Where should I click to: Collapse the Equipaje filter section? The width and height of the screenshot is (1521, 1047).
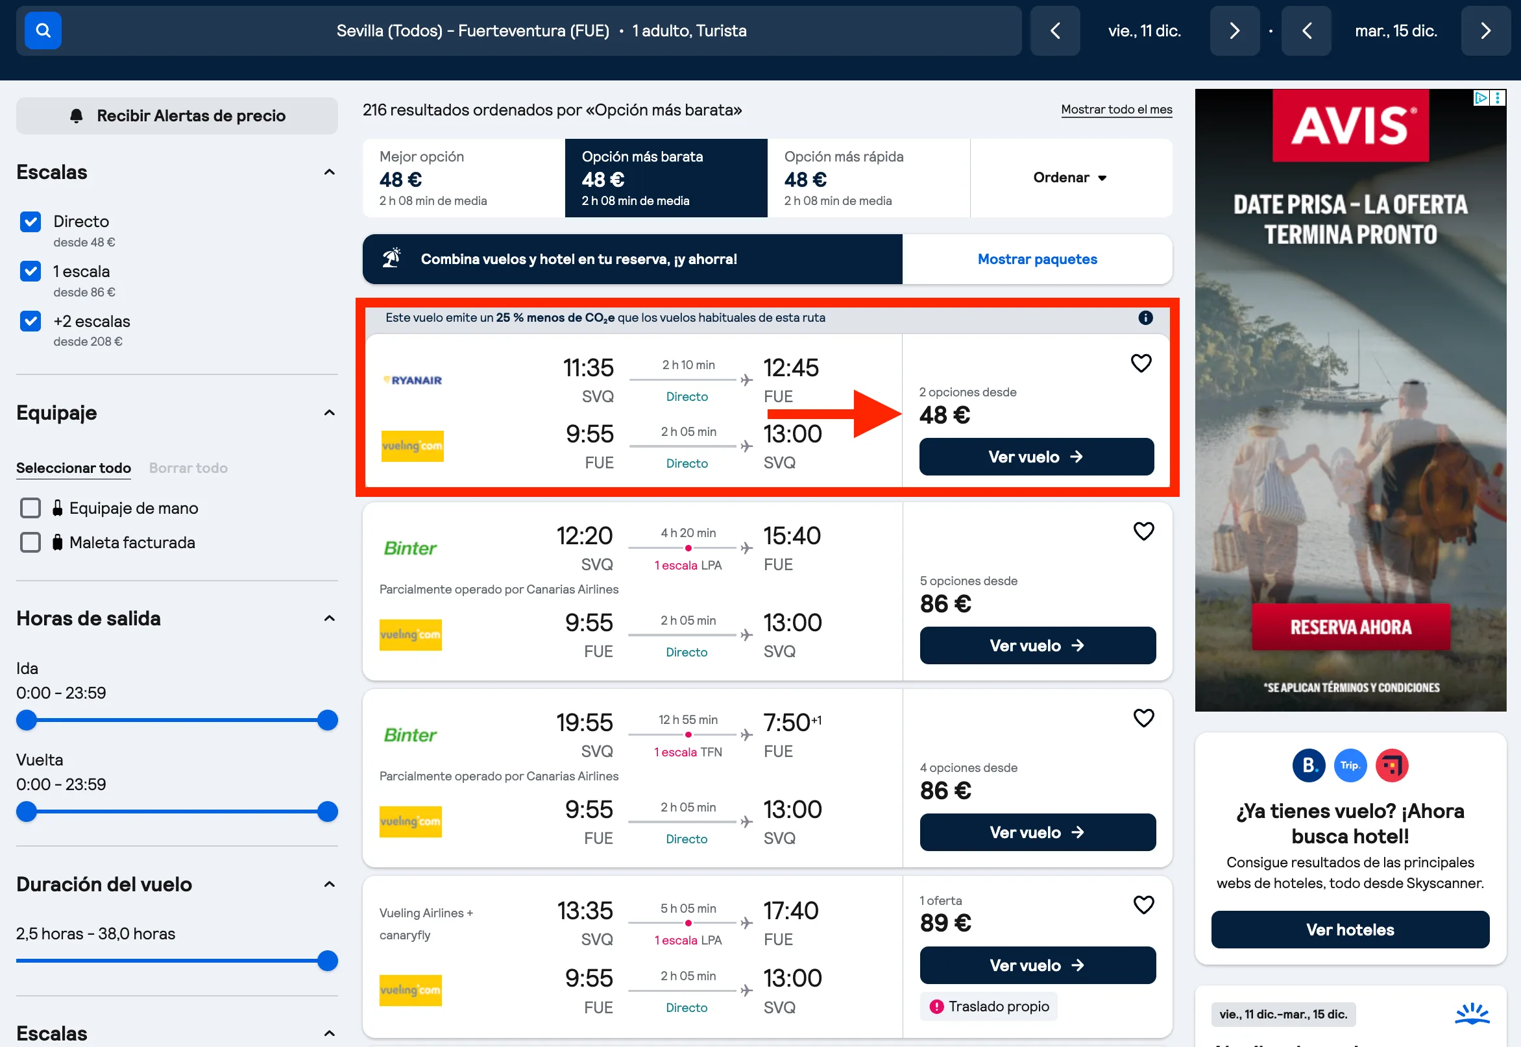click(x=330, y=413)
